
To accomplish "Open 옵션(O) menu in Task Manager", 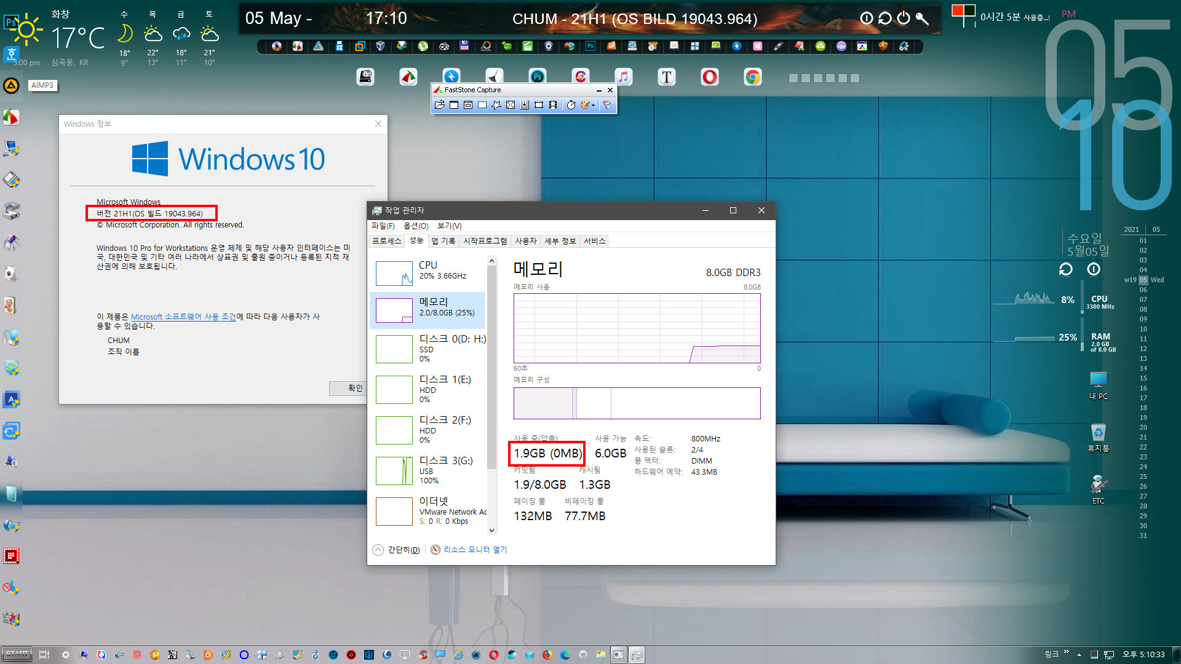I will [x=416, y=226].
